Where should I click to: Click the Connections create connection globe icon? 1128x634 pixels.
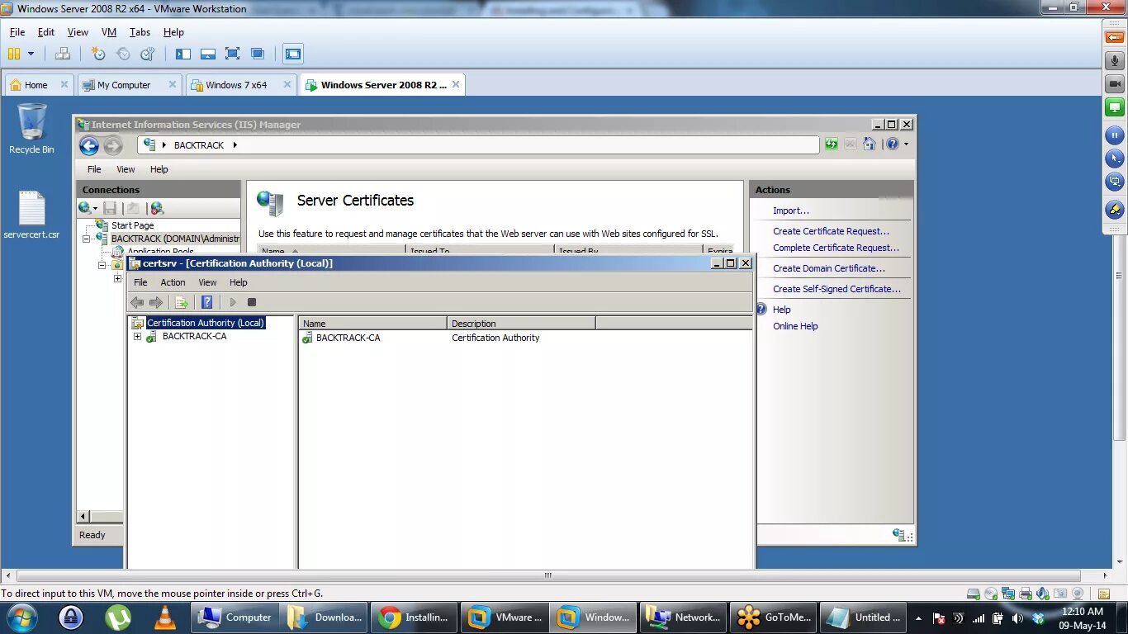(x=86, y=208)
